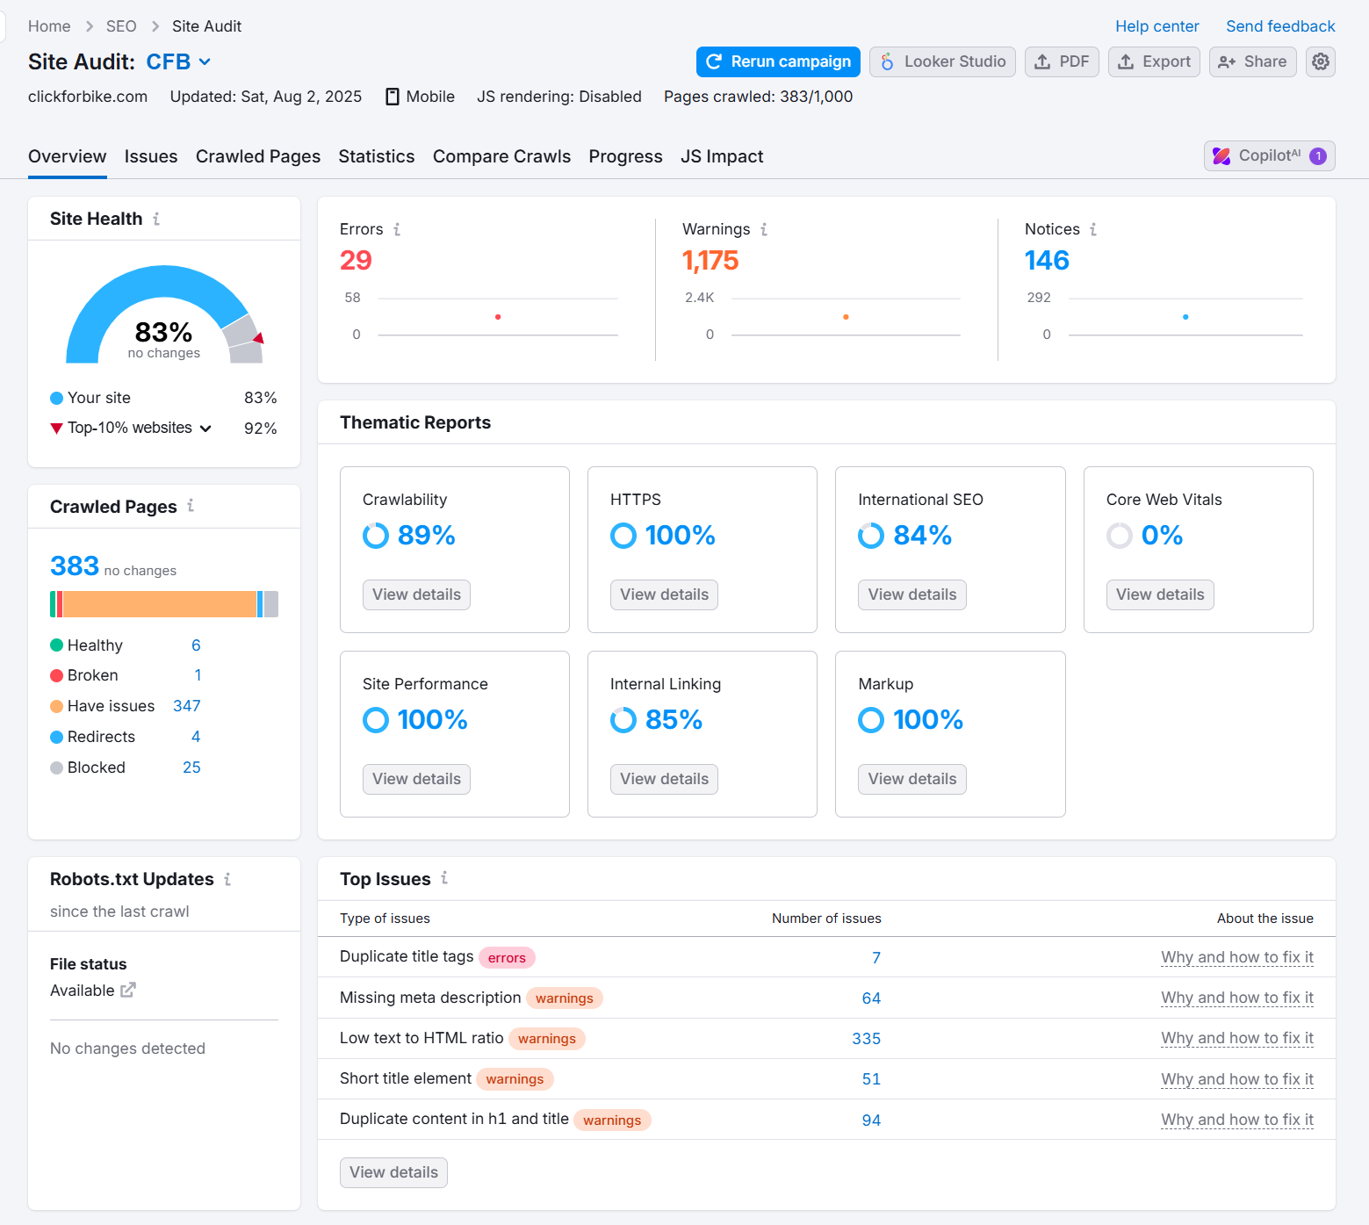This screenshot has width=1369, height=1225.
Task: View details for Crawlability report
Action: tap(416, 594)
